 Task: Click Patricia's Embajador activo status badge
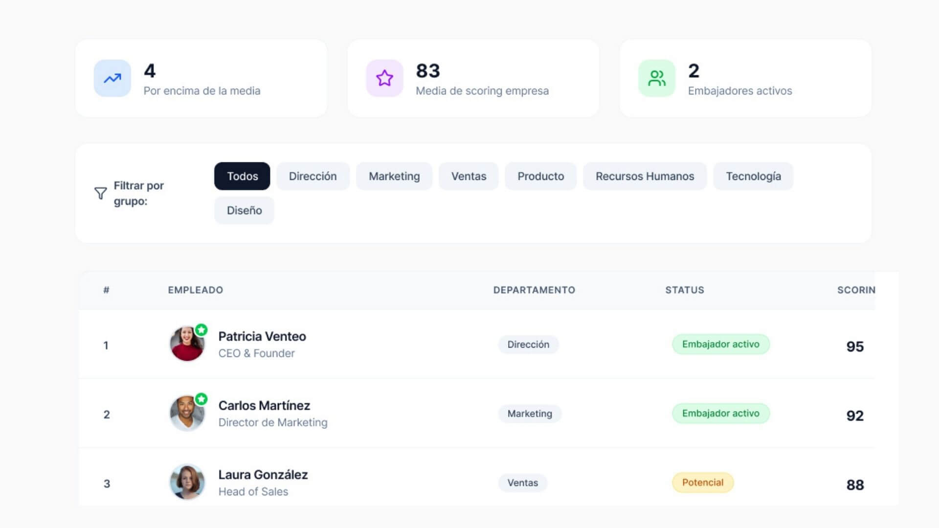click(720, 344)
